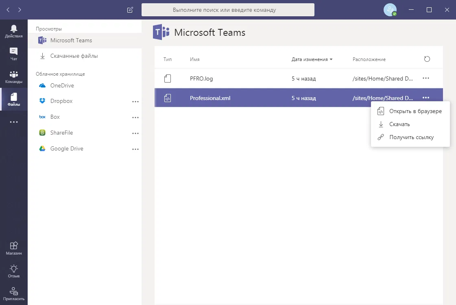Go back with the left arrow

coord(8,10)
